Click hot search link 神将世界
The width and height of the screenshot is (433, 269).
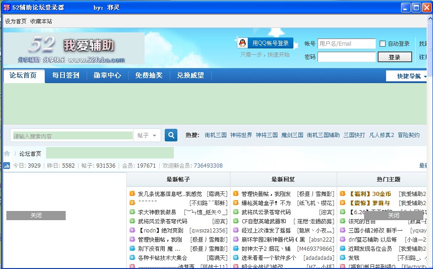241,135
